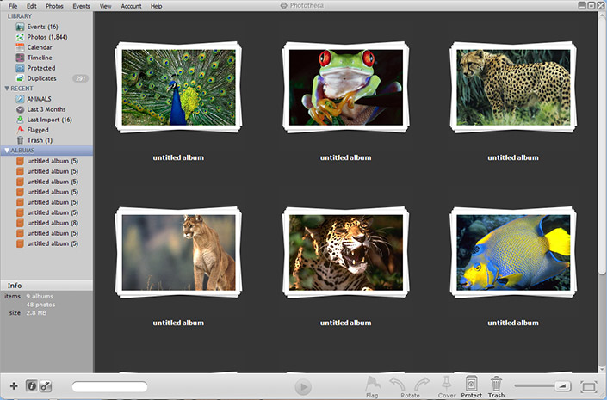Select the angelfish album thumbnail
Image resolution: width=607 pixels, height=400 pixels.
[x=513, y=252]
